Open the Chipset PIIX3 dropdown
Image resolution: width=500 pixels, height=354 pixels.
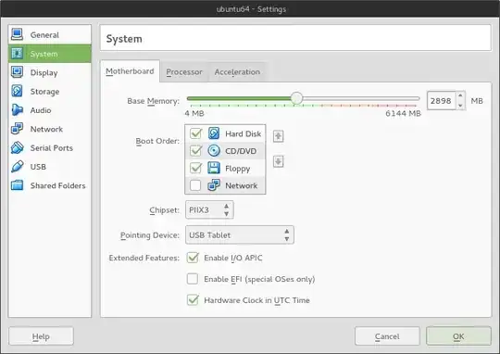[x=209, y=209]
